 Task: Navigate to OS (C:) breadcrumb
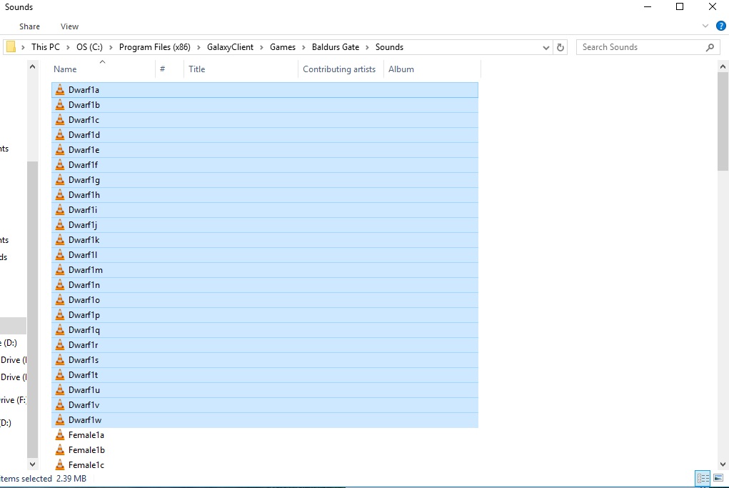90,47
